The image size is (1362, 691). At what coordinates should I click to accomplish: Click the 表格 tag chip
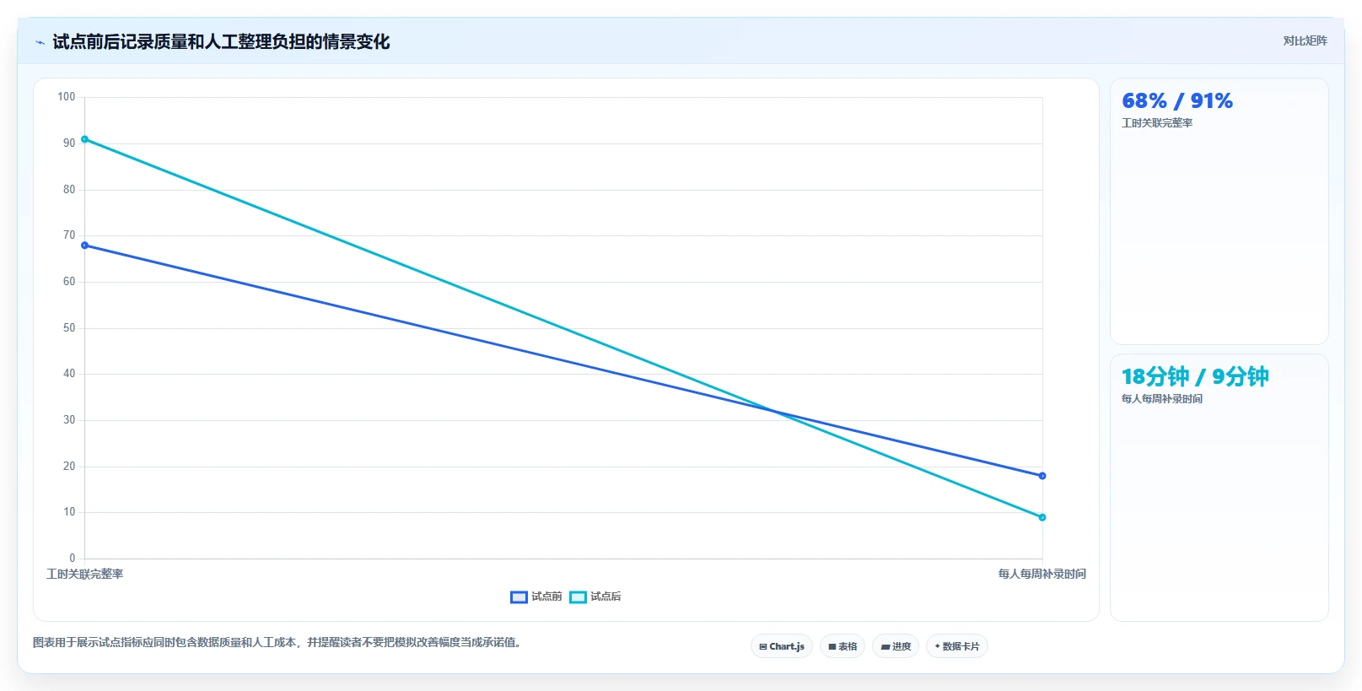(x=843, y=646)
